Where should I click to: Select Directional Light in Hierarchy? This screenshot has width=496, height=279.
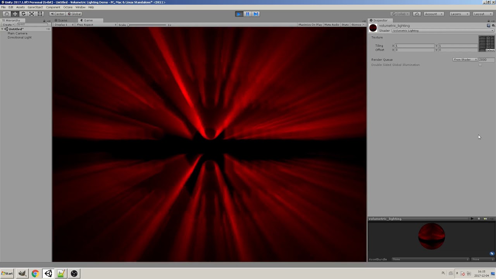point(19,38)
